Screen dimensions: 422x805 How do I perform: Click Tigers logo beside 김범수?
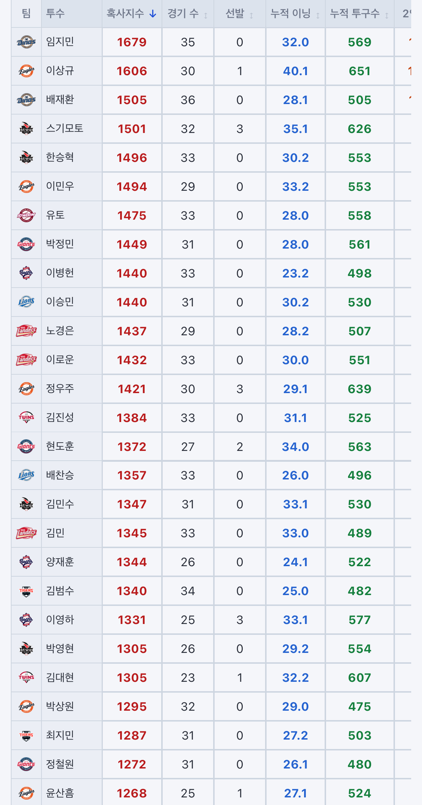coord(26,591)
